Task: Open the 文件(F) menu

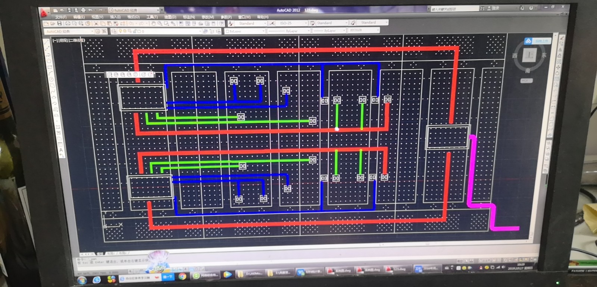Action: pyautogui.click(x=61, y=17)
